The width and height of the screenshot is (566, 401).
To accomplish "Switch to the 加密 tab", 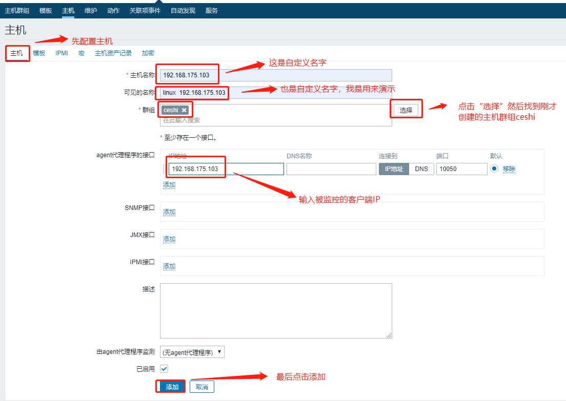I will coord(148,53).
